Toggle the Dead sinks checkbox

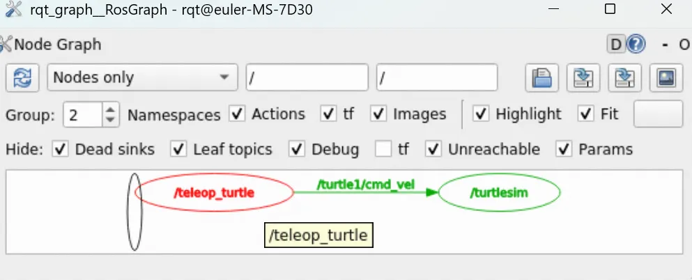60,150
